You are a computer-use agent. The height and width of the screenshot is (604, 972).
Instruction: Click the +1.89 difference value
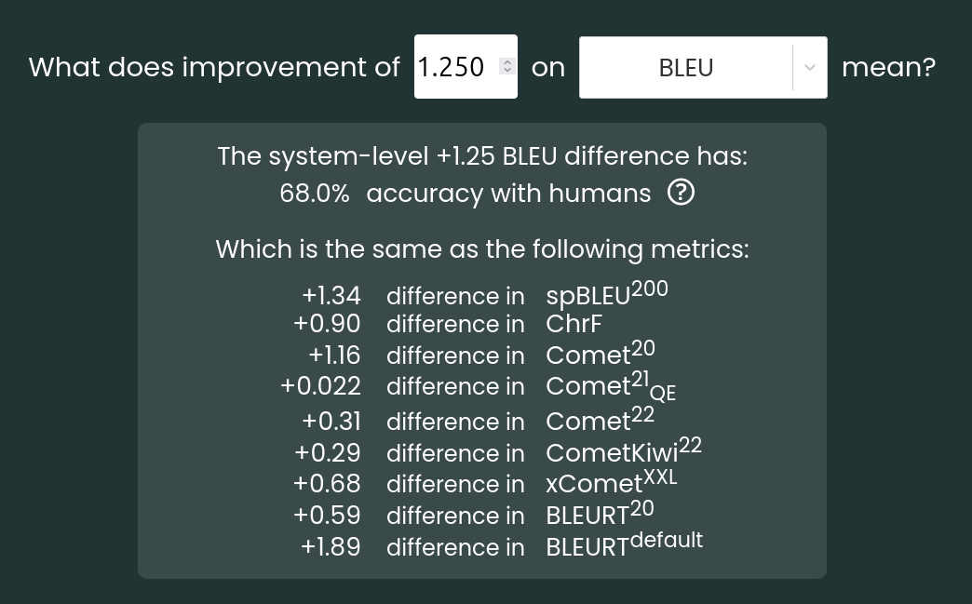click(x=331, y=547)
